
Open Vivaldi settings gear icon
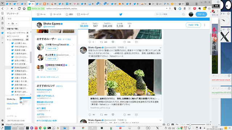click(3, 120)
